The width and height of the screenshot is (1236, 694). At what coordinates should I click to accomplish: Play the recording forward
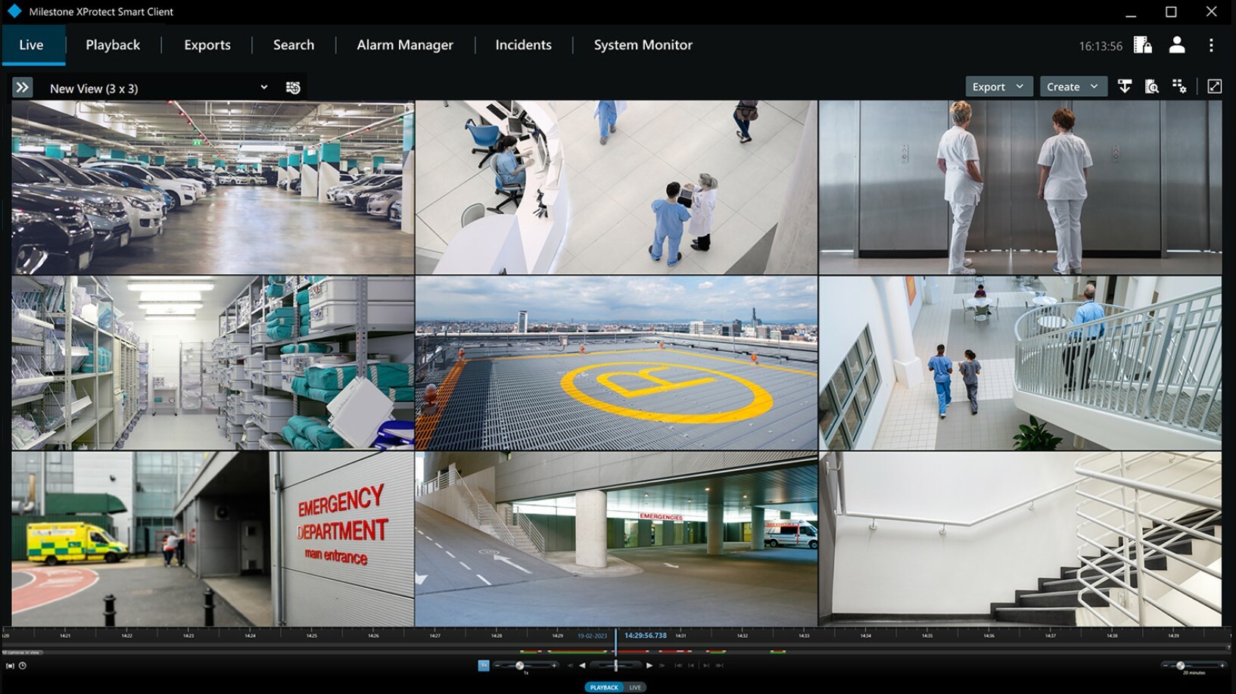649,665
